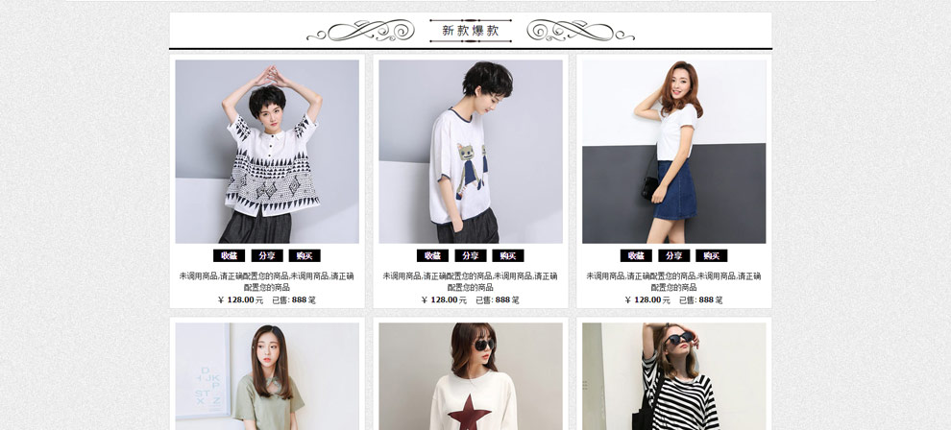Click the ¥128.00 price under denim skirt

tap(647, 299)
